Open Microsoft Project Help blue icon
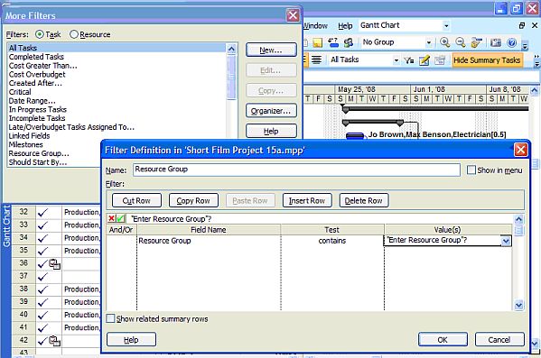The width and height of the screenshot is (541, 358). (x=512, y=42)
